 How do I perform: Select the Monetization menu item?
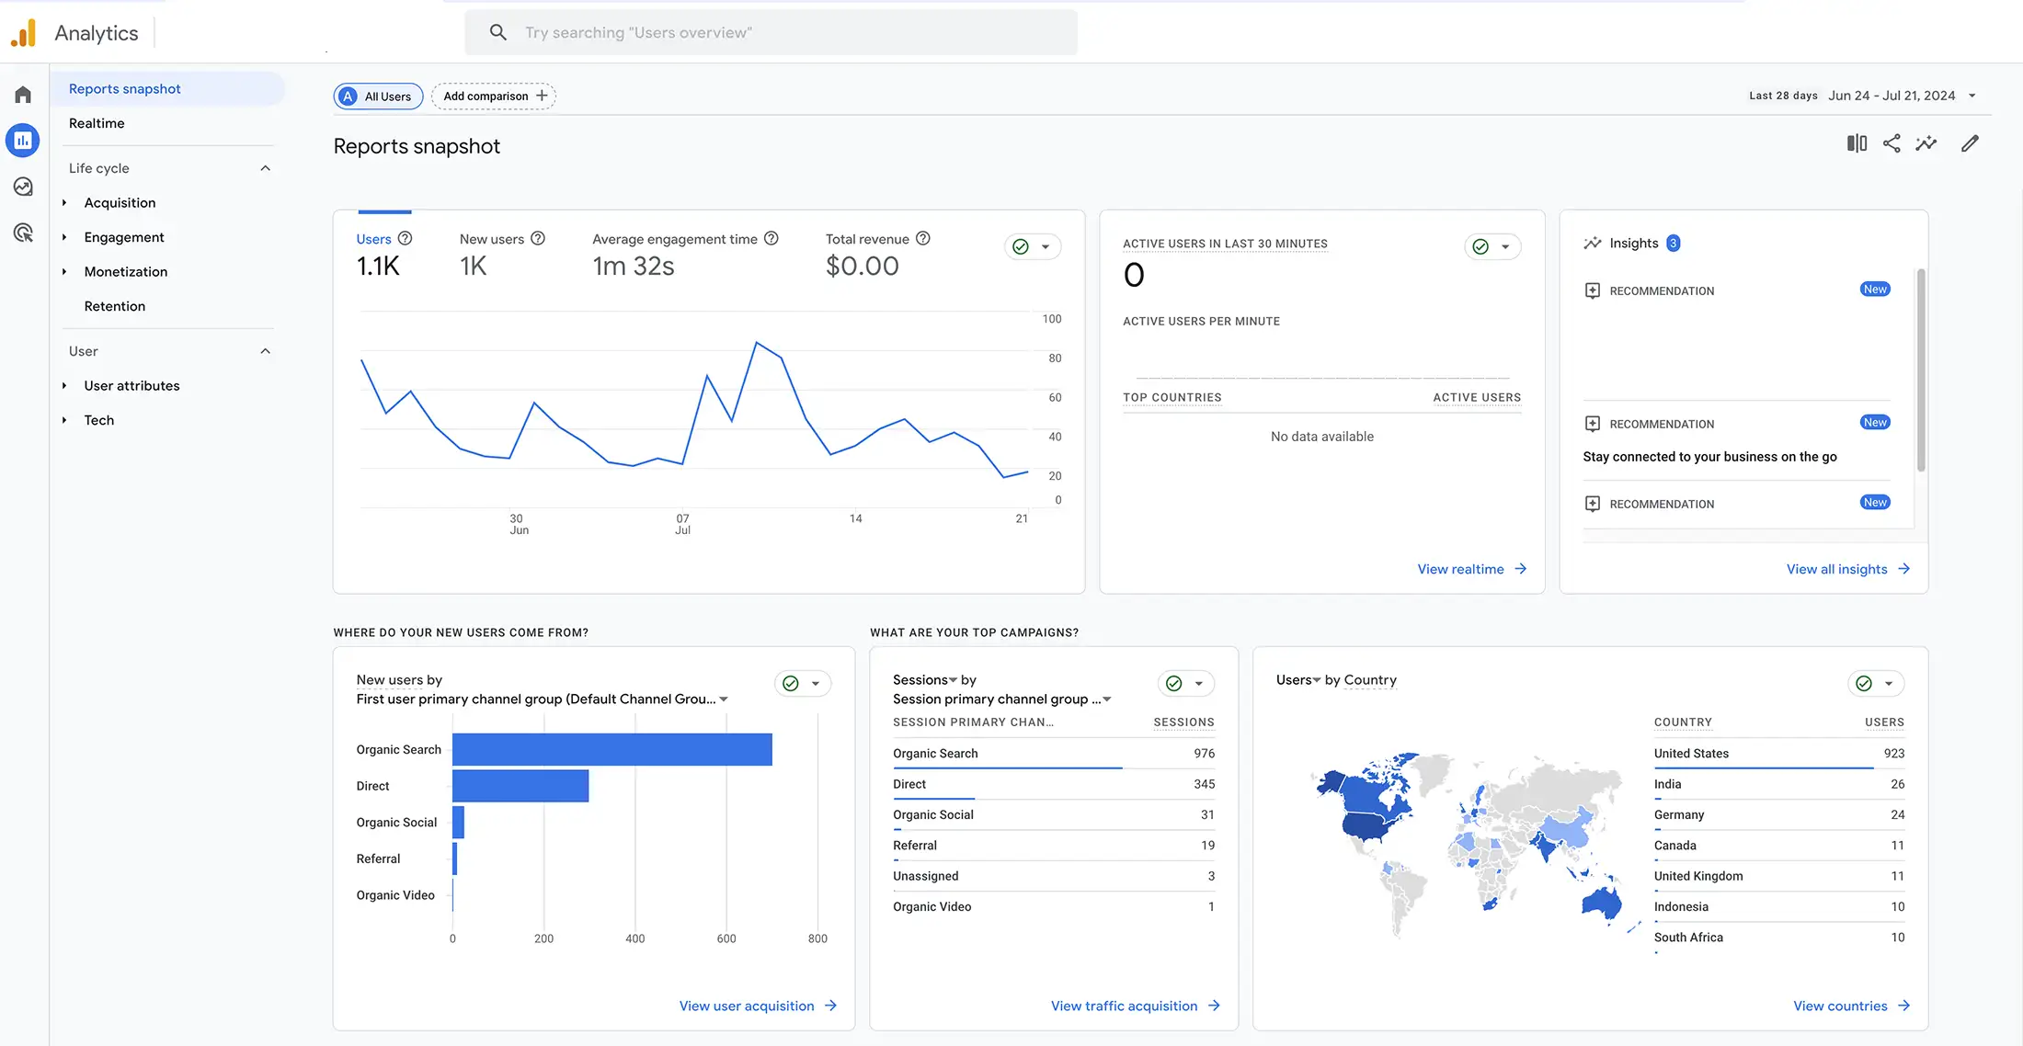[124, 272]
